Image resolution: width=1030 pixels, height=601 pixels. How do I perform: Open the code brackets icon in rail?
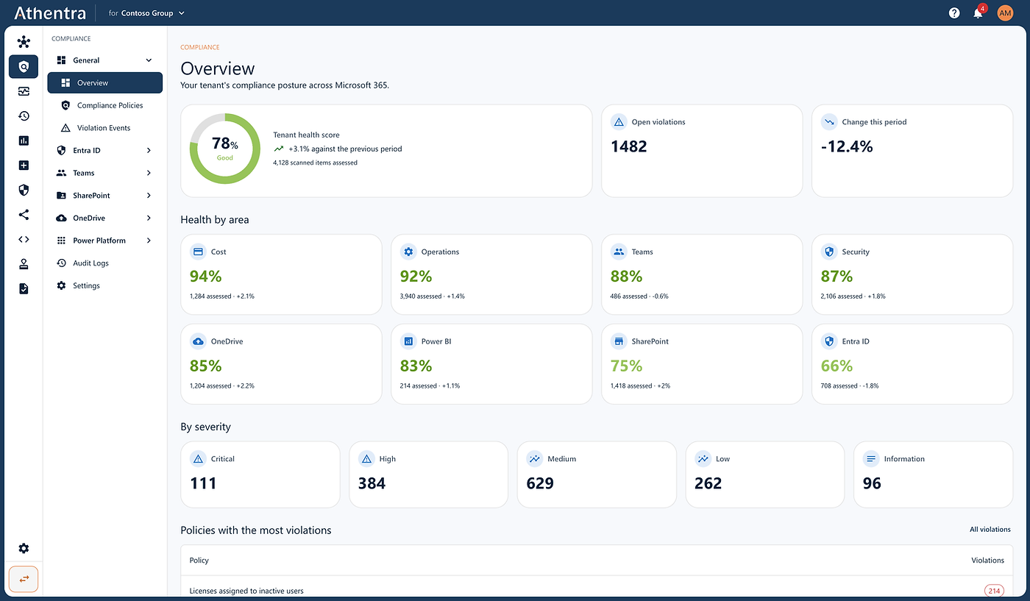24,239
